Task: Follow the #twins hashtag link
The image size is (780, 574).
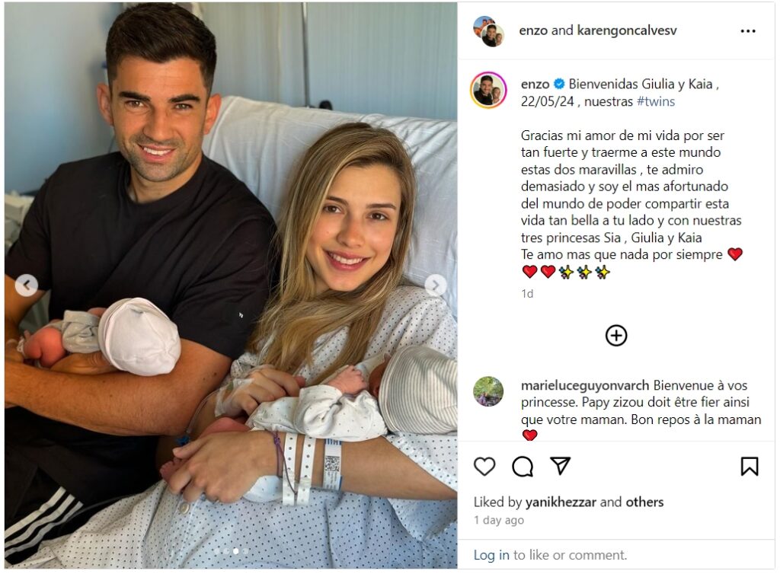Action: 656,101
